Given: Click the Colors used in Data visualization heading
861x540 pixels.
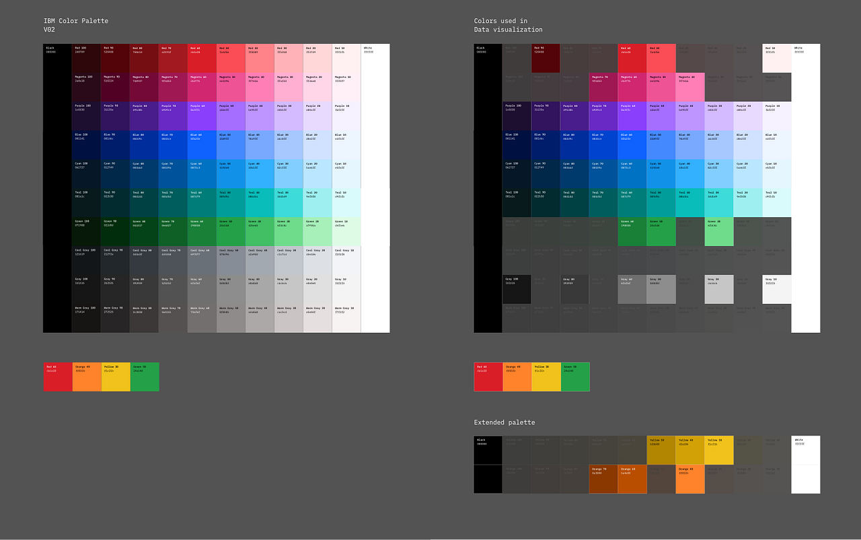Looking at the screenshot, I should click(508, 25).
